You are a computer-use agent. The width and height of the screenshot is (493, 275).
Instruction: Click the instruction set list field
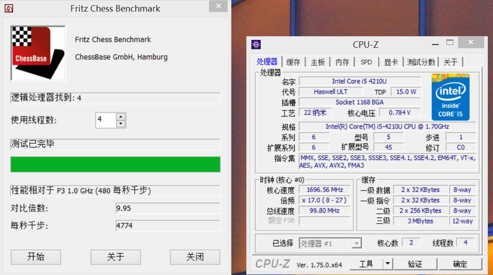pyautogui.click(x=387, y=161)
